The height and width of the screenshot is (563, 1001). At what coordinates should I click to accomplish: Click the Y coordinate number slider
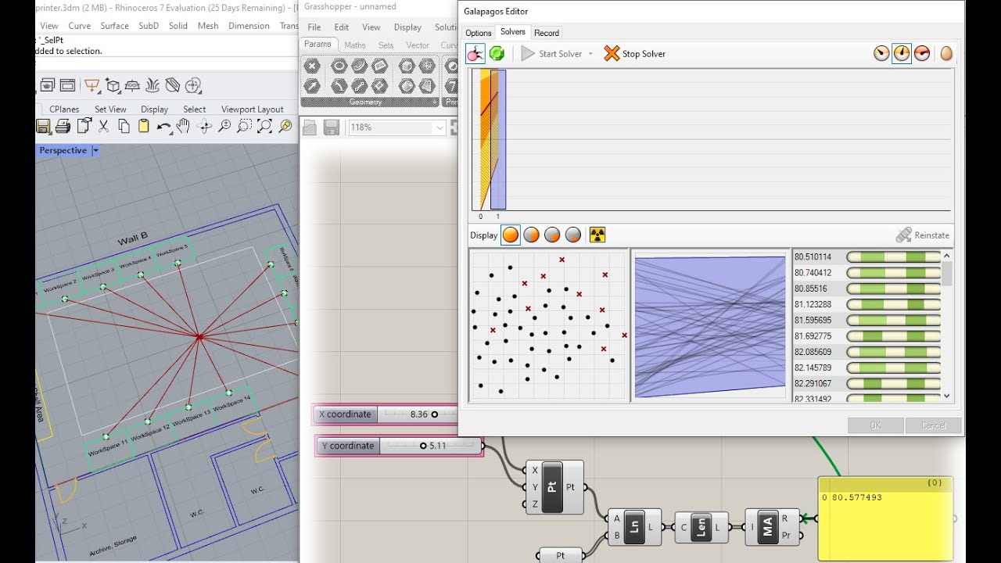click(x=400, y=446)
